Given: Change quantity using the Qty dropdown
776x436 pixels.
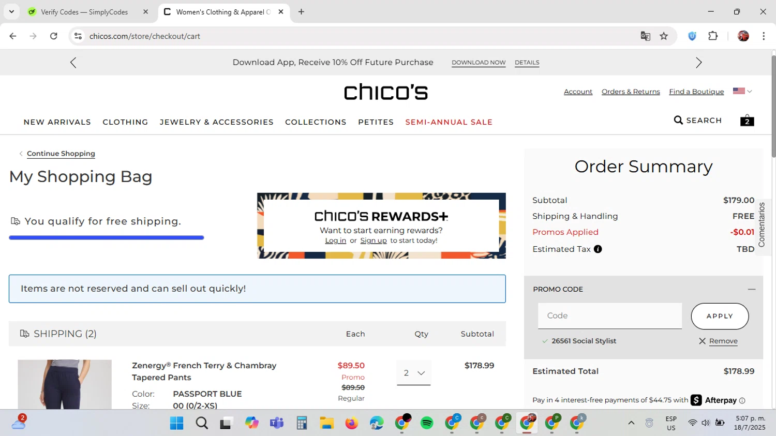Looking at the screenshot, I should [x=414, y=373].
